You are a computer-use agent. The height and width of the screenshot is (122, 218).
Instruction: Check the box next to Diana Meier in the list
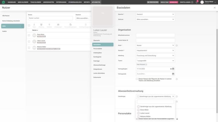click(29, 35)
